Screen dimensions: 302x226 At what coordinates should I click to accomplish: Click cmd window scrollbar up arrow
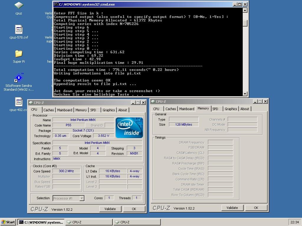(245, 10)
